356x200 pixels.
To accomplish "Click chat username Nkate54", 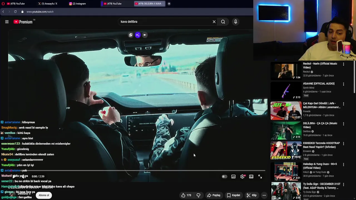I will coord(7,154).
